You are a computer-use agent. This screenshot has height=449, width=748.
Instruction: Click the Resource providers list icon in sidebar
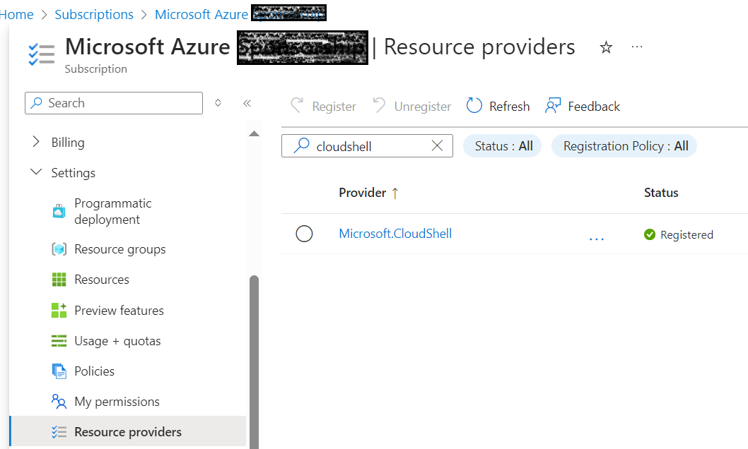[x=59, y=432]
